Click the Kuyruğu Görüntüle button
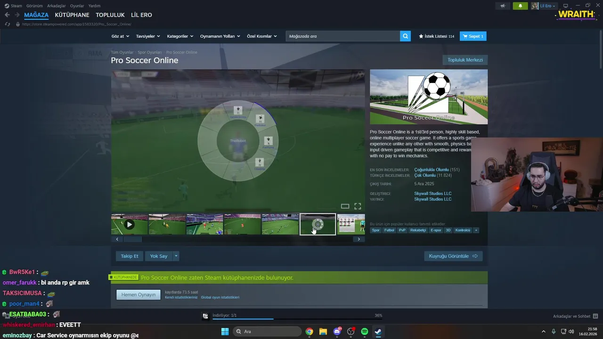Screen dimensions: 603x339 (x=453, y=256)
